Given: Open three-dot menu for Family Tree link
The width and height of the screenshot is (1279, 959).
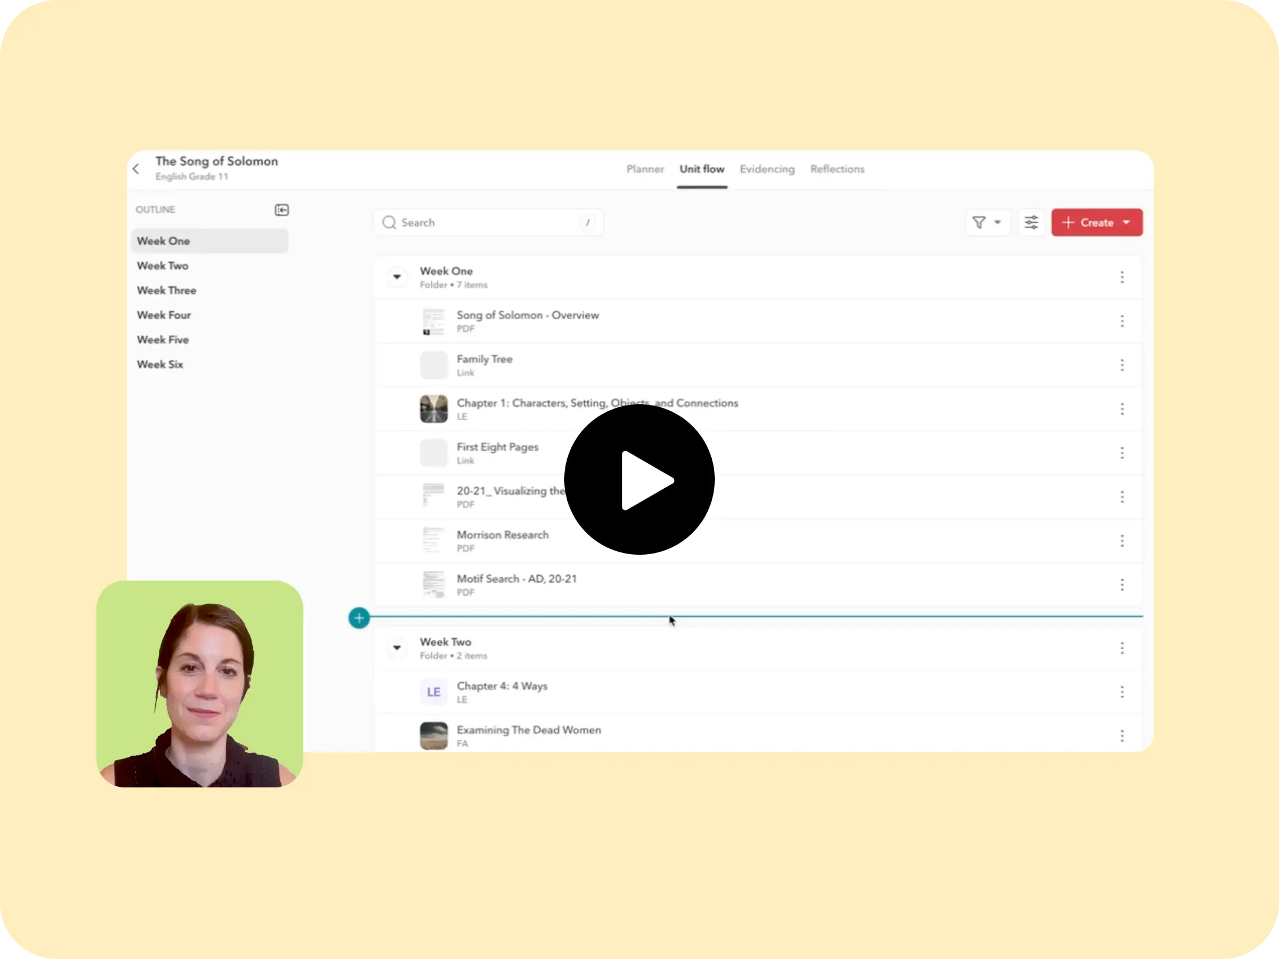Looking at the screenshot, I should pyautogui.click(x=1121, y=365).
